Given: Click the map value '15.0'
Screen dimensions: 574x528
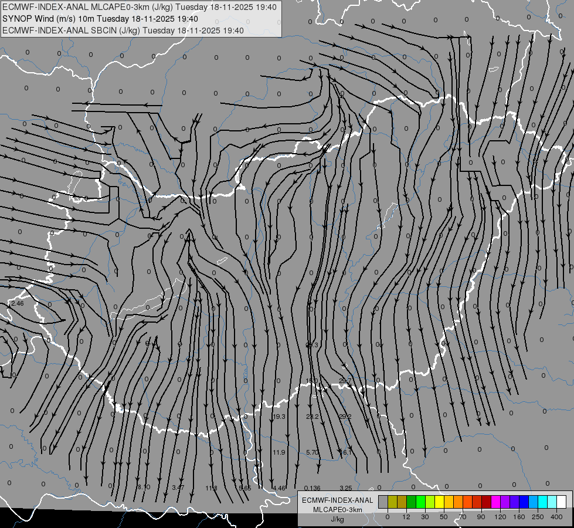Looking at the screenshot, I should pyautogui.click(x=311, y=381).
